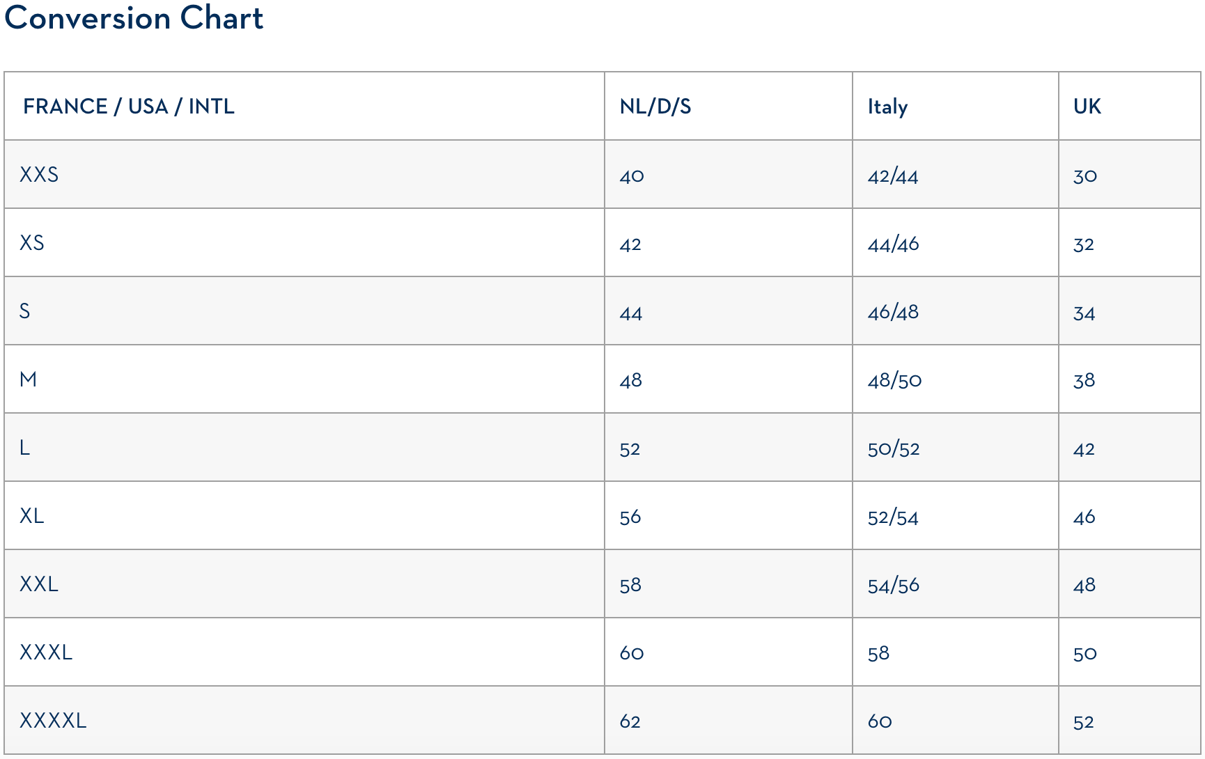Click the Italy column header

coord(887,107)
